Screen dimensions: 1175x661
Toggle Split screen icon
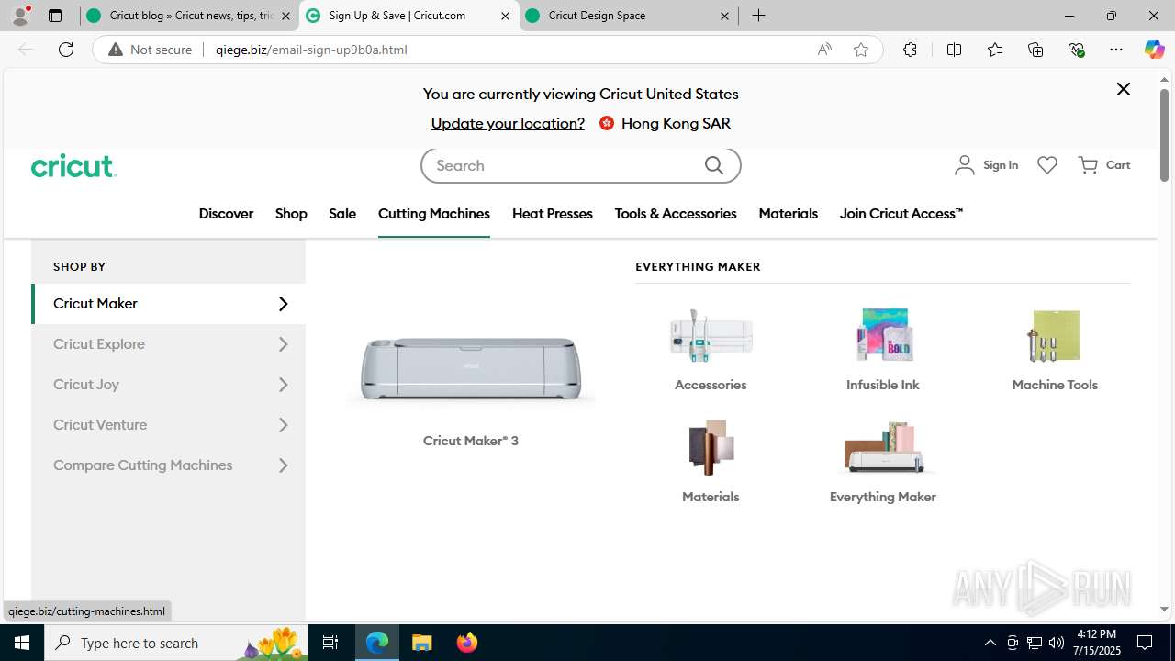point(954,50)
